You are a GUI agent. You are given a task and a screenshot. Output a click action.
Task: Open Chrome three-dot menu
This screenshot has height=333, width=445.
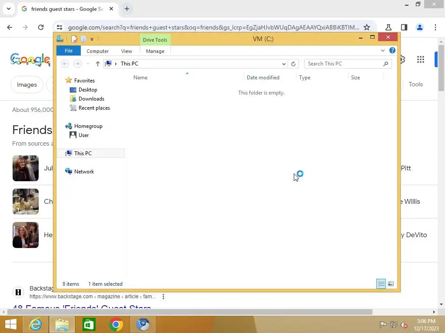point(435,27)
